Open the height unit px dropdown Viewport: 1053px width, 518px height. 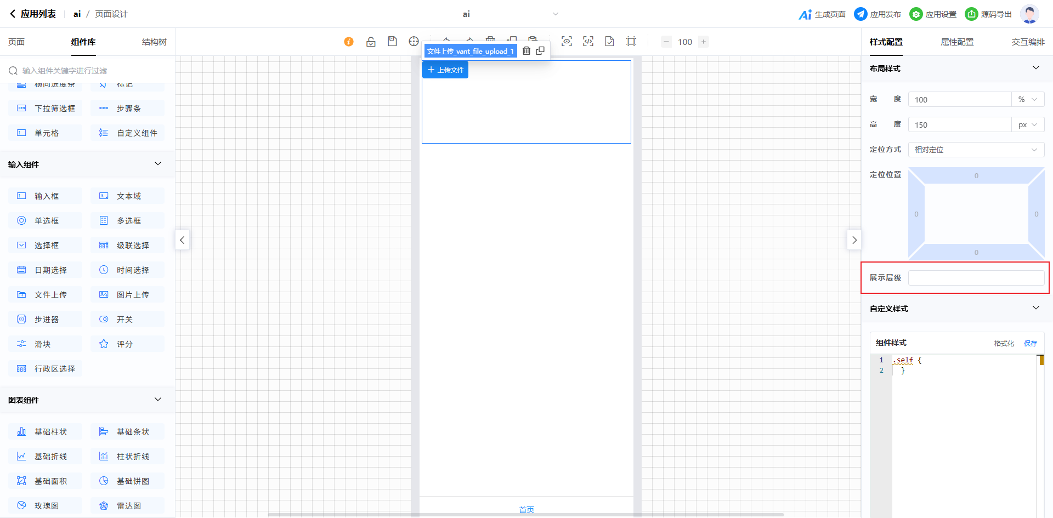(1027, 125)
